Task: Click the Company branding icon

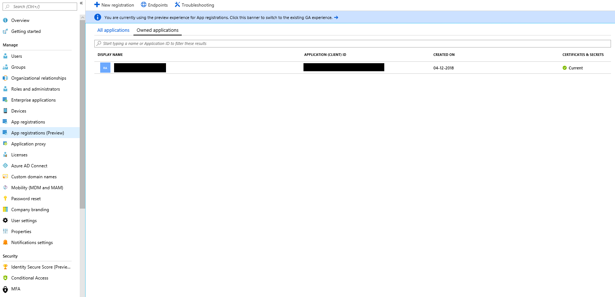Action: coord(5,209)
